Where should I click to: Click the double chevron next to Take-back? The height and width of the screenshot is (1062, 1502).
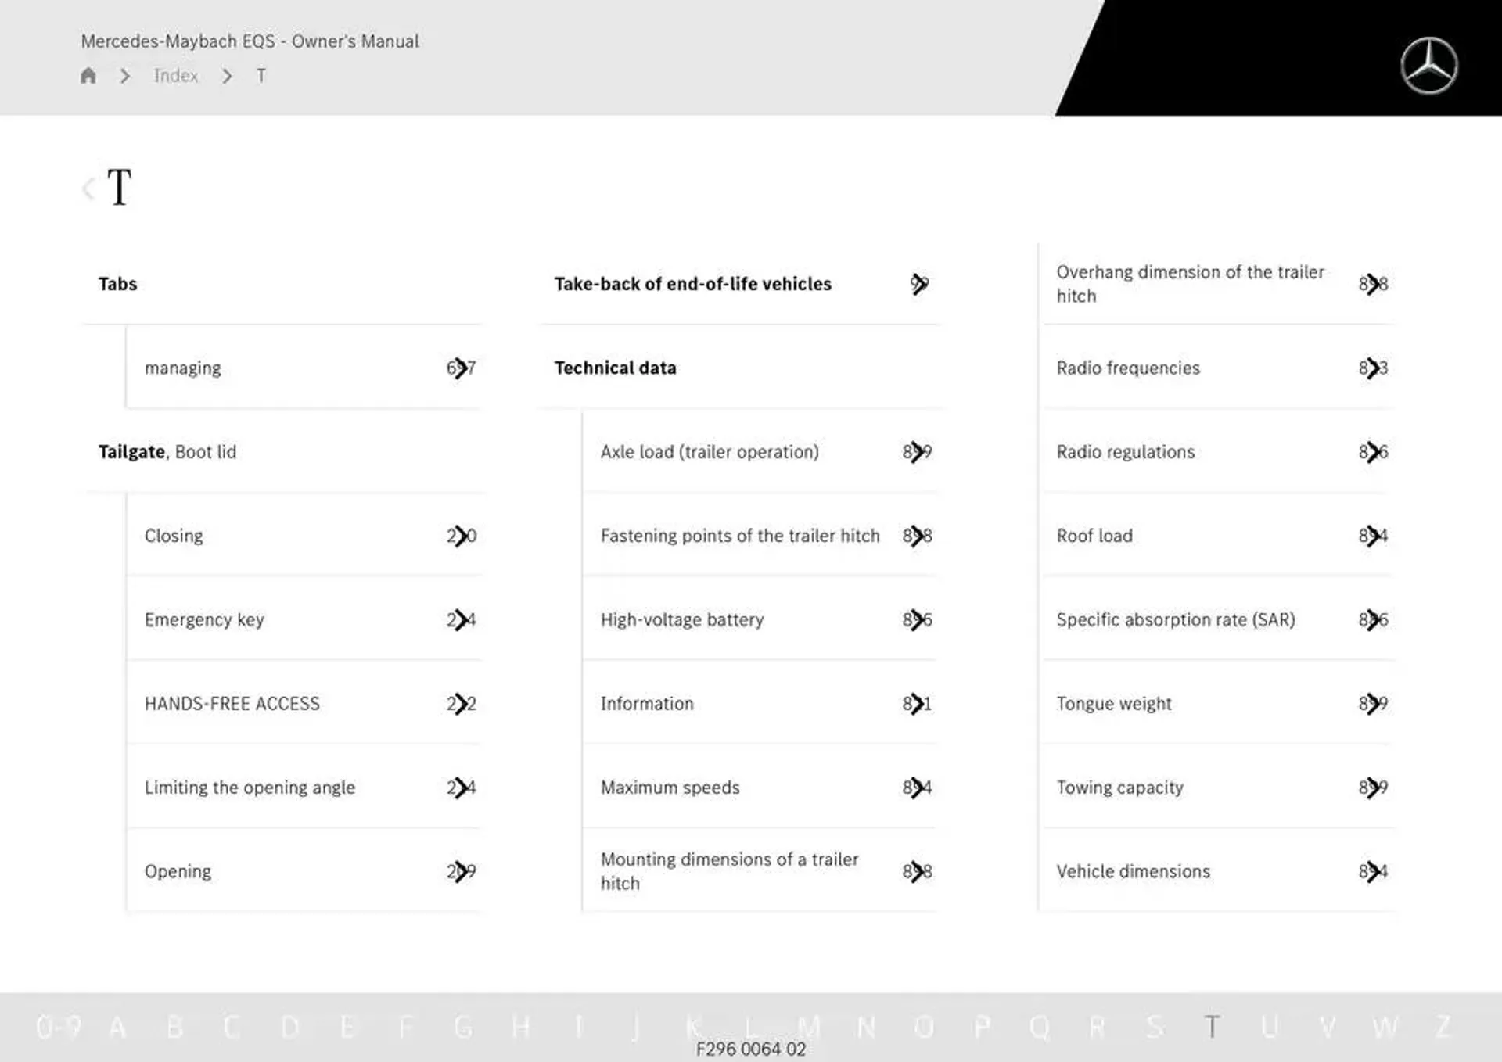click(919, 284)
